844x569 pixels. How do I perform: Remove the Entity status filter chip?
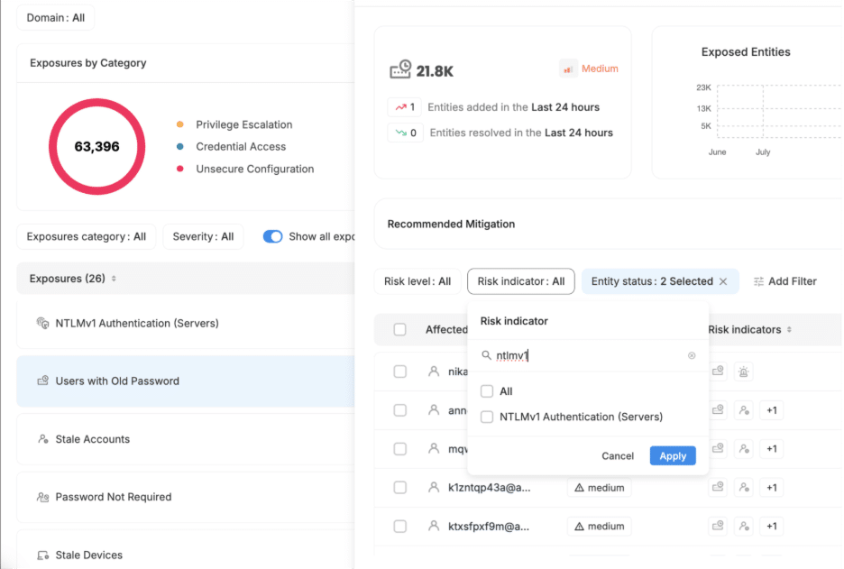click(722, 281)
